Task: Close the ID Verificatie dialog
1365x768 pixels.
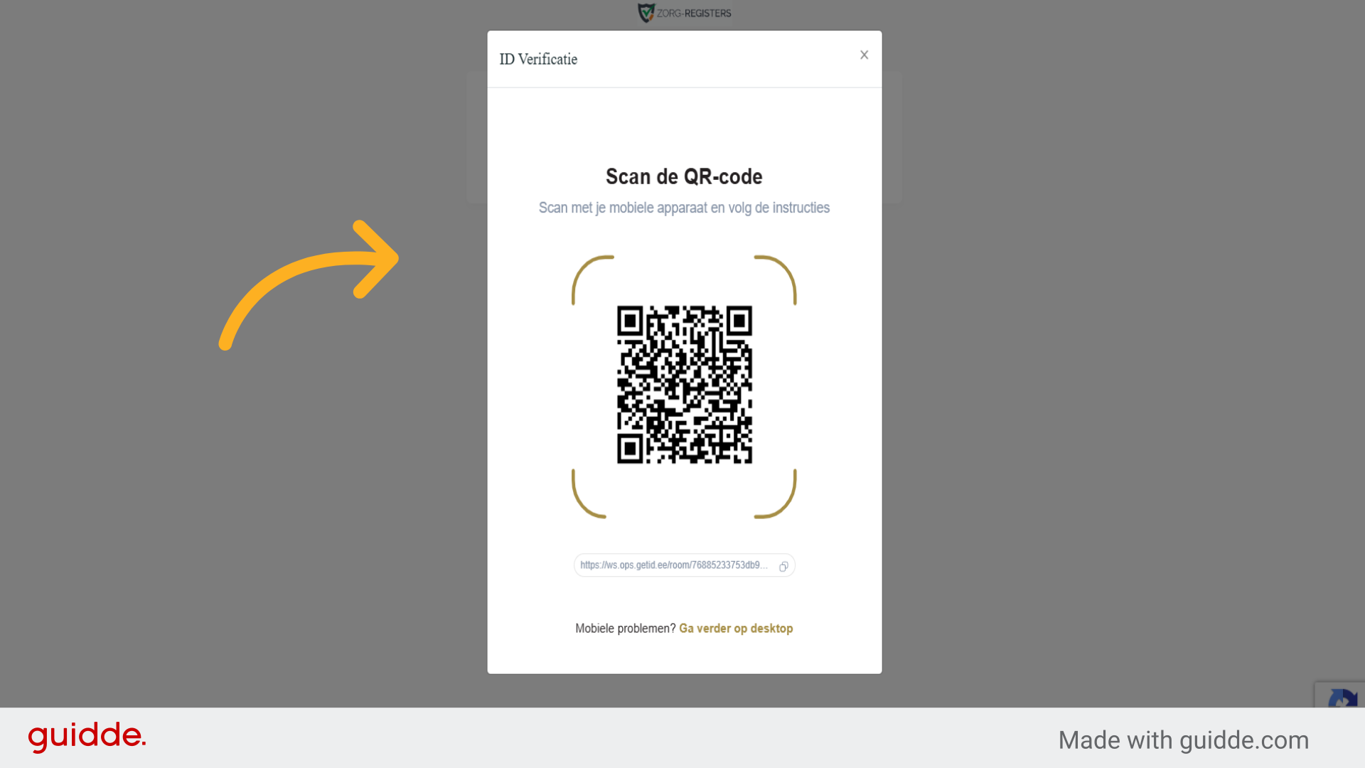Action: [864, 55]
